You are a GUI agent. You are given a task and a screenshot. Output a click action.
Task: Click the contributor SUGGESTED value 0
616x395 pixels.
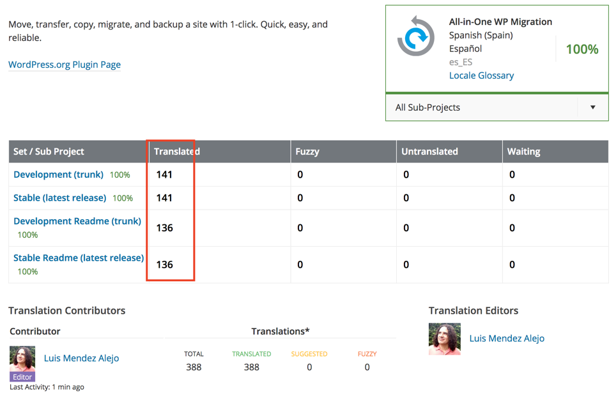point(309,367)
